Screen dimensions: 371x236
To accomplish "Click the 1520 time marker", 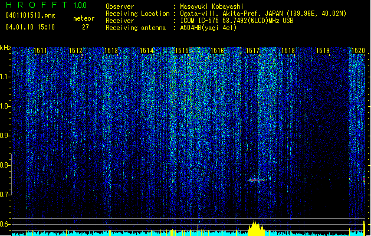I will pyautogui.click(x=358, y=51).
